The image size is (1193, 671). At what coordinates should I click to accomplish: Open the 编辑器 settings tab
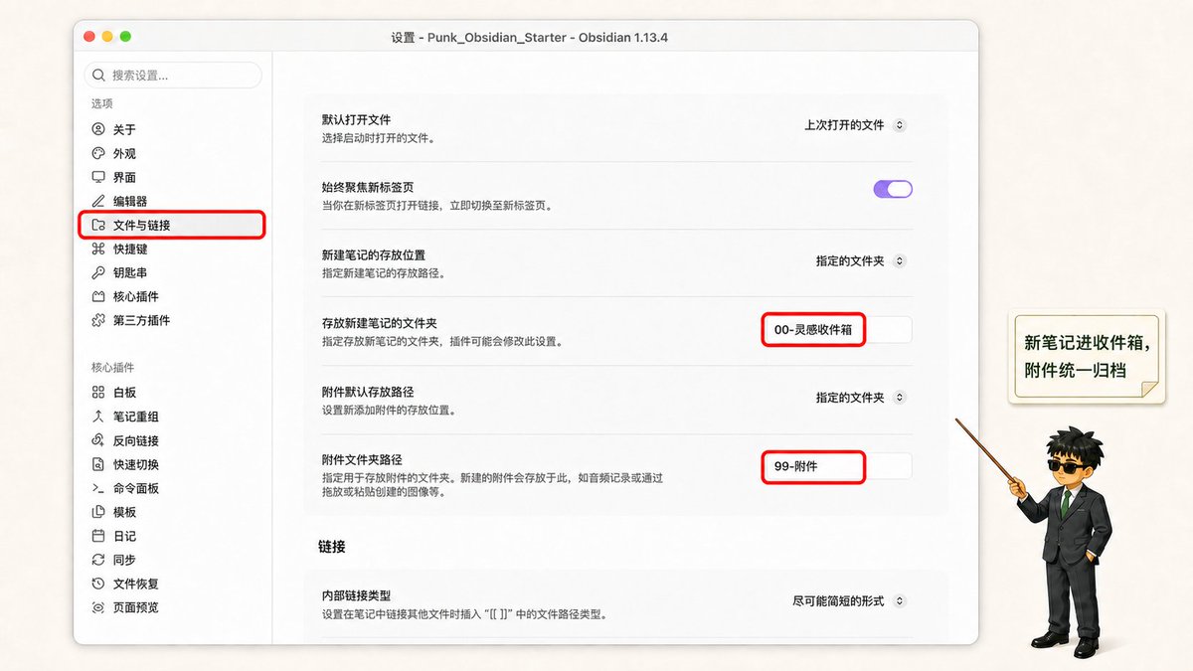[x=173, y=201]
